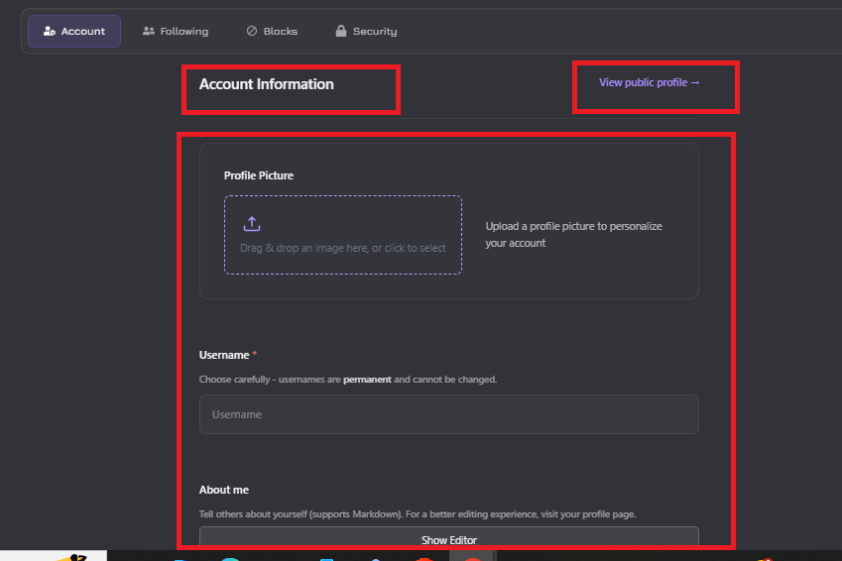Click the people icon beside Following
This screenshot has height=561, width=842.
149,32
